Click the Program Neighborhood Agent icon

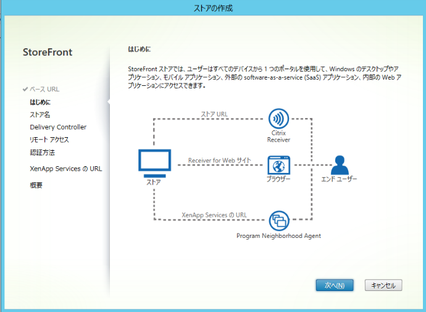[279, 221]
